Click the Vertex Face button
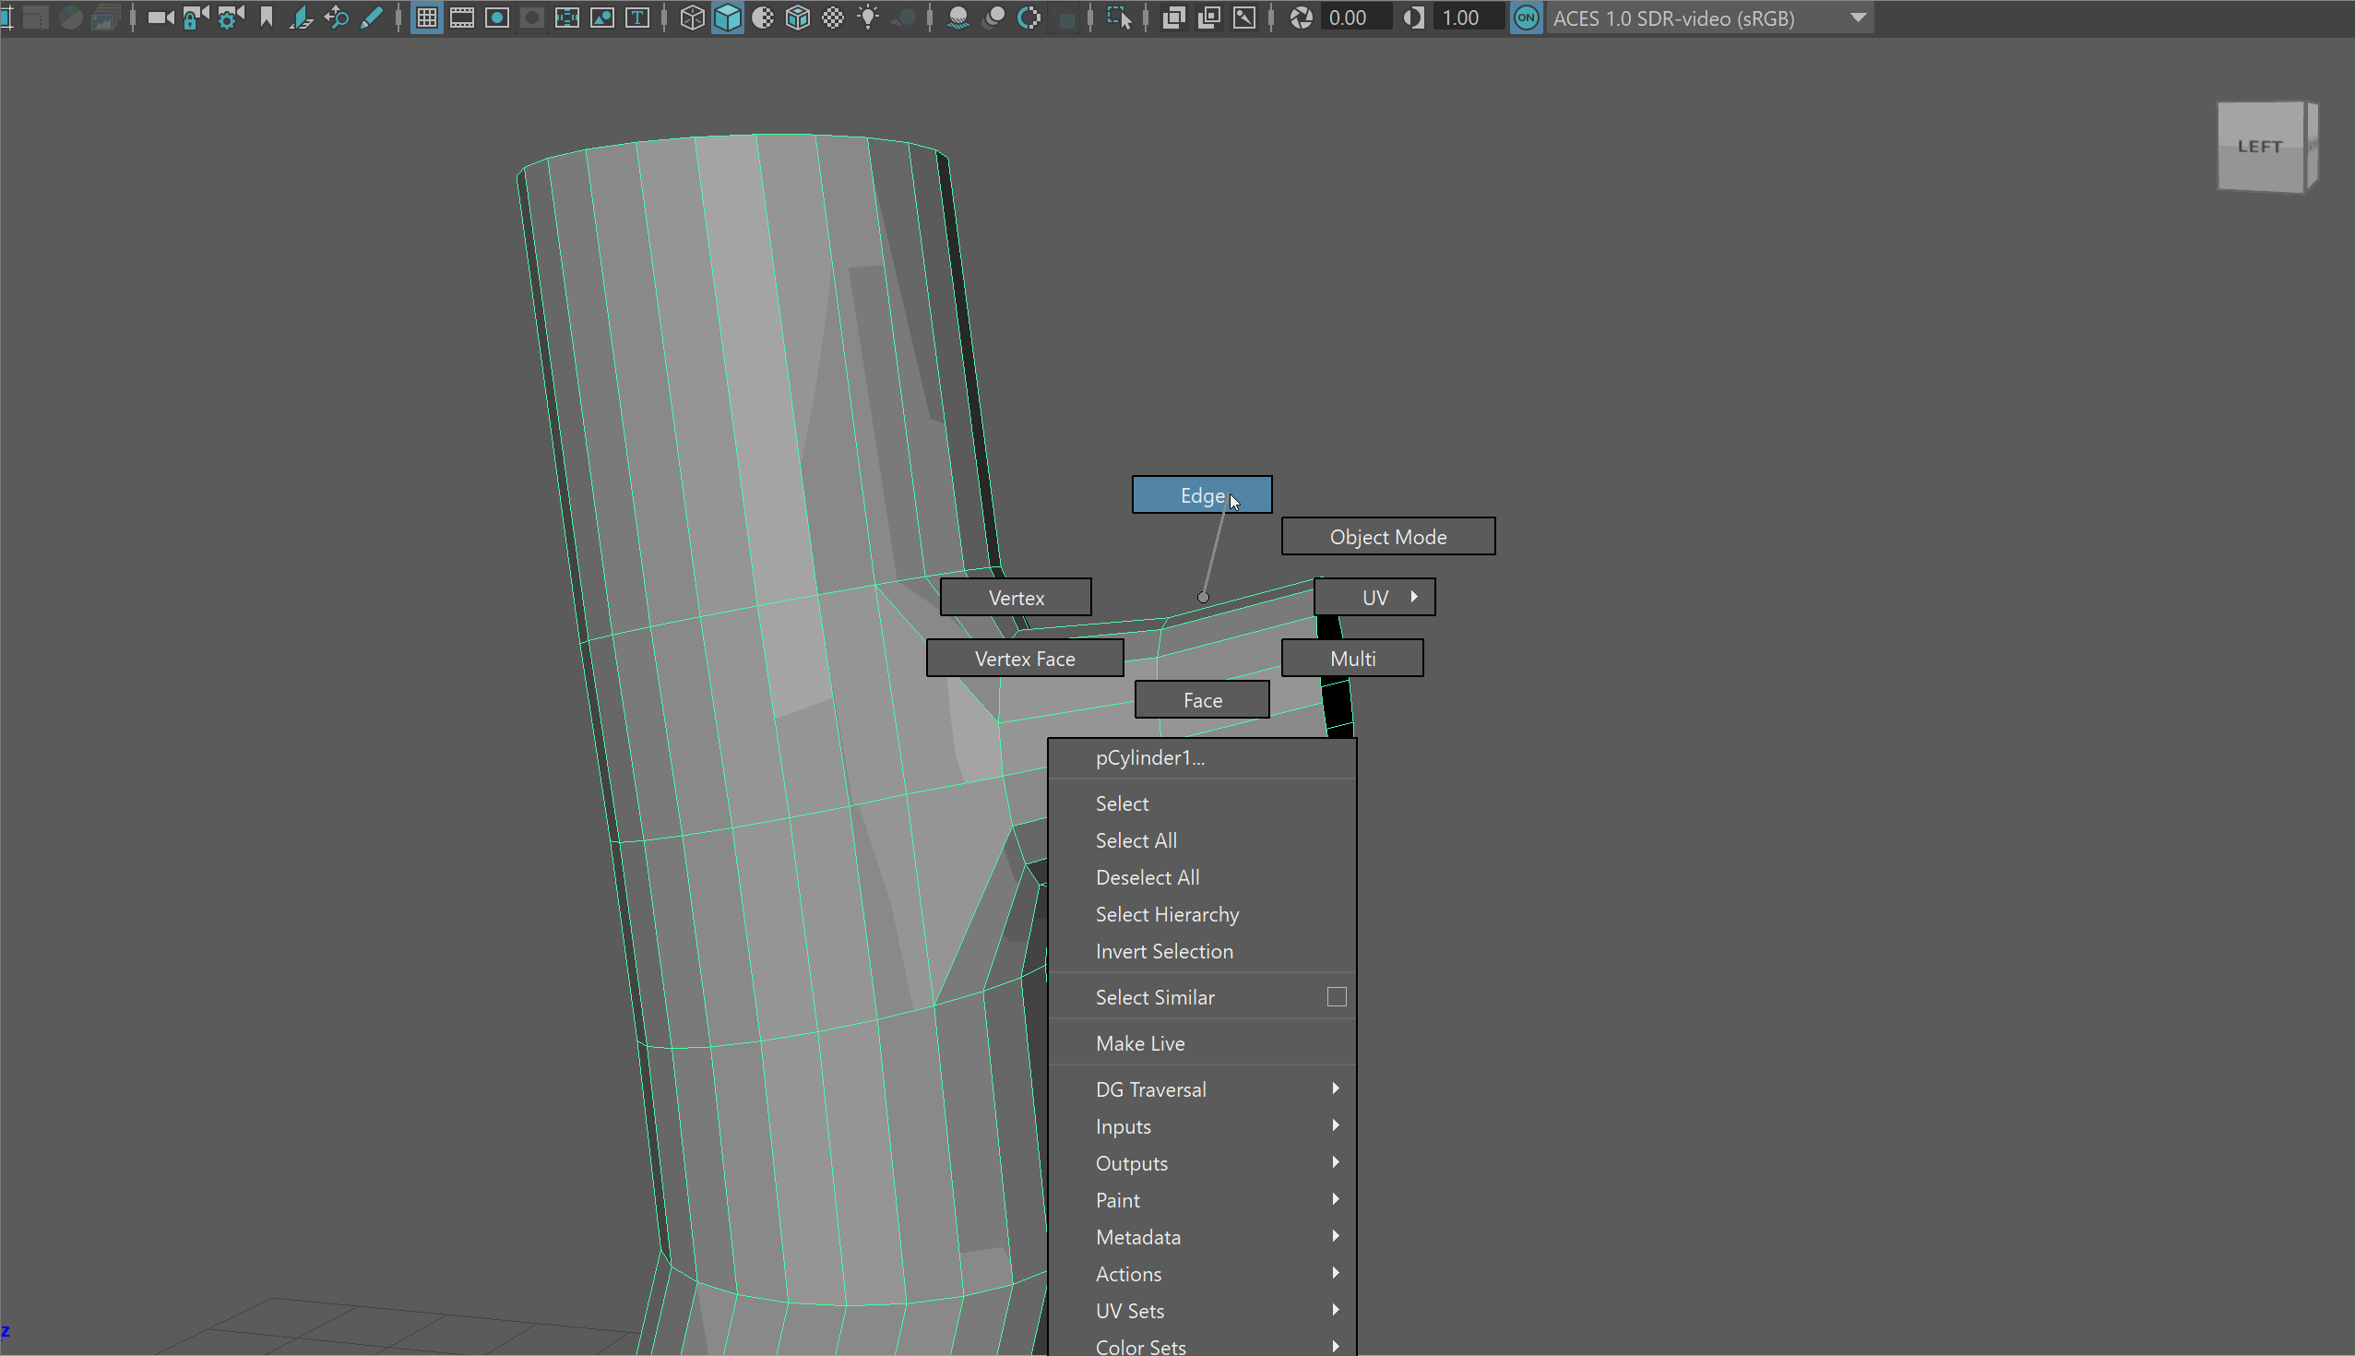This screenshot has width=2355, height=1356. [x=1024, y=659]
